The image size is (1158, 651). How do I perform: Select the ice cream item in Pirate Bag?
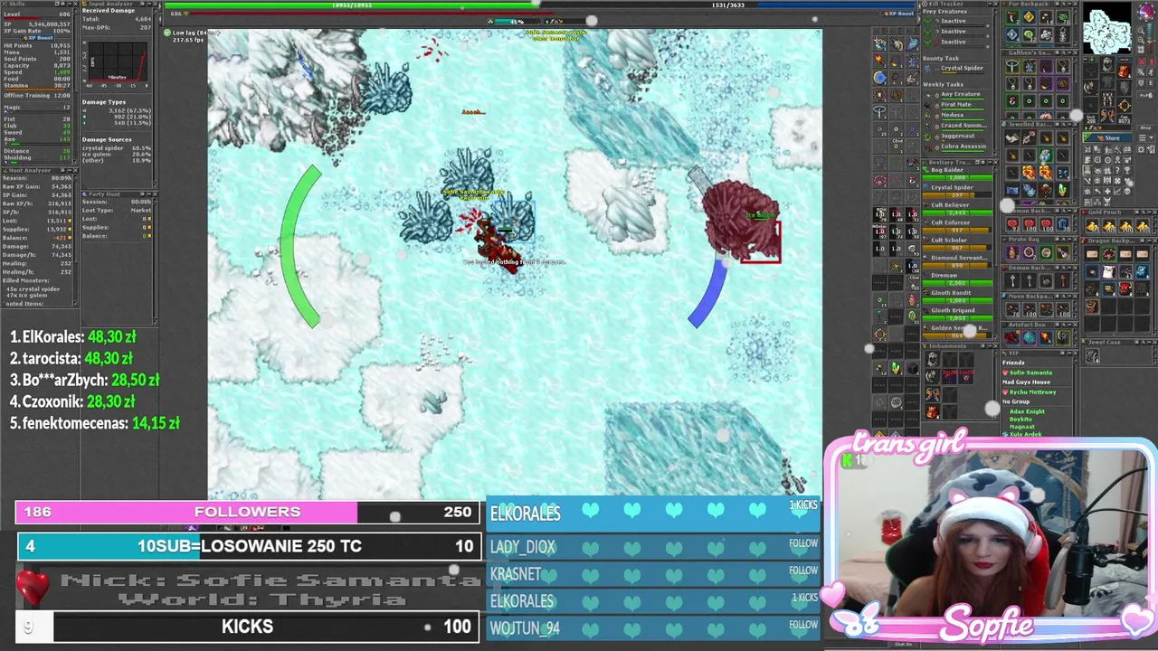(1012, 252)
